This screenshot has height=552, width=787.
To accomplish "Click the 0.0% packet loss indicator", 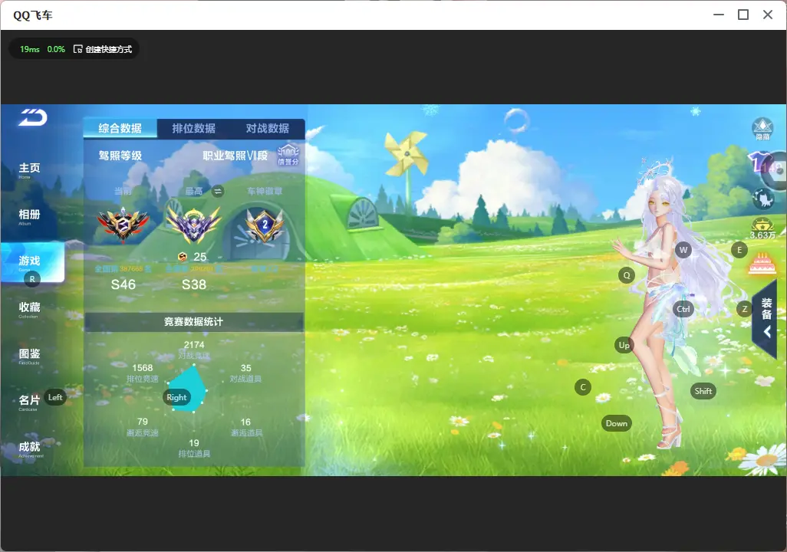I will 56,49.
